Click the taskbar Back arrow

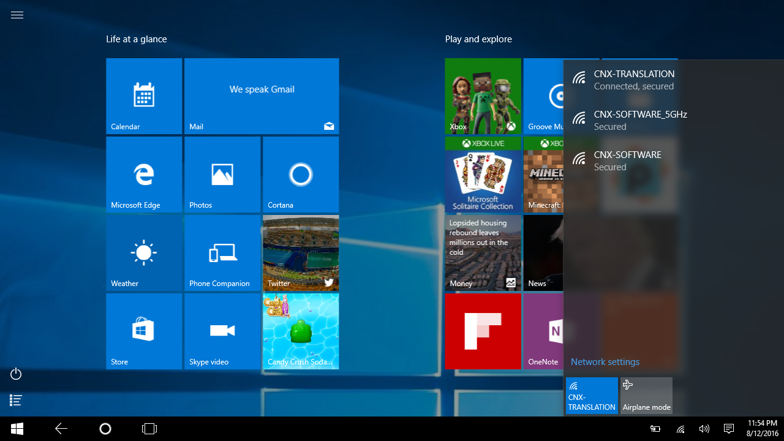pos(61,429)
